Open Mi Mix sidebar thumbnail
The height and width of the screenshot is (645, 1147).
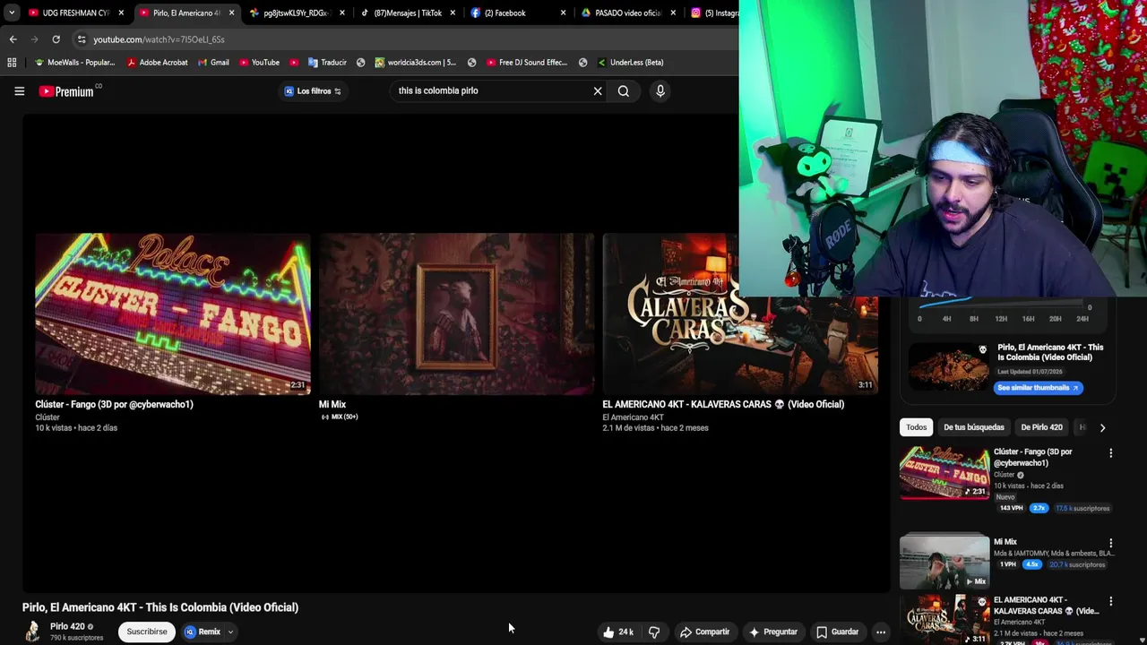[x=944, y=562]
